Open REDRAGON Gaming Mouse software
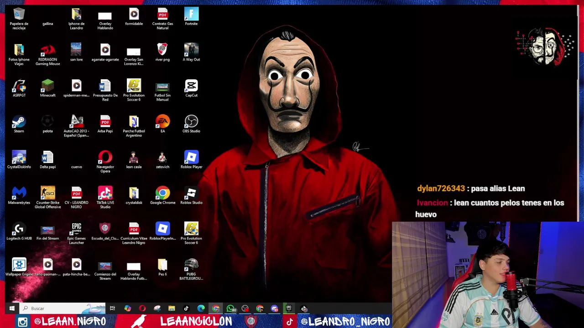This screenshot has height=328, width=584. pyautogui.click(x=47, y=55)
